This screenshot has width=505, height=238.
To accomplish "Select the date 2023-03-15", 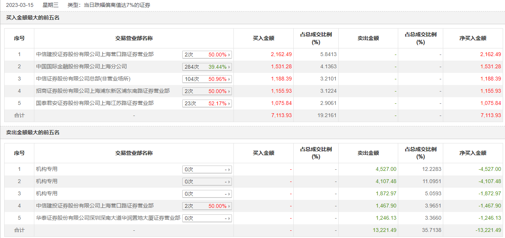I will [20, 5].
